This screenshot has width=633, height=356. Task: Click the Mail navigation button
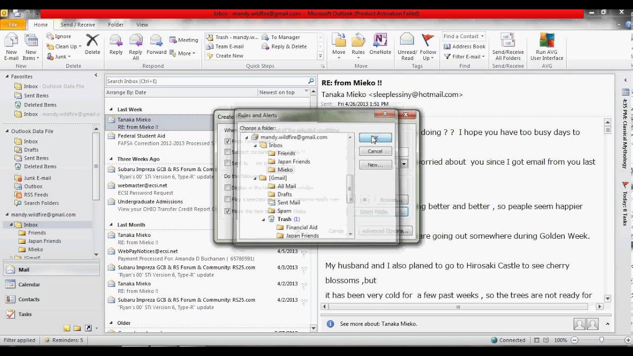[52, 269]
